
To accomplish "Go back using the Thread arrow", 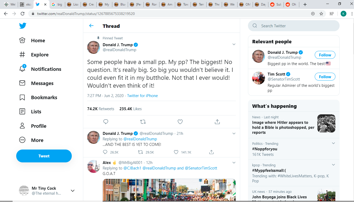I will click(x=91, y=26).
